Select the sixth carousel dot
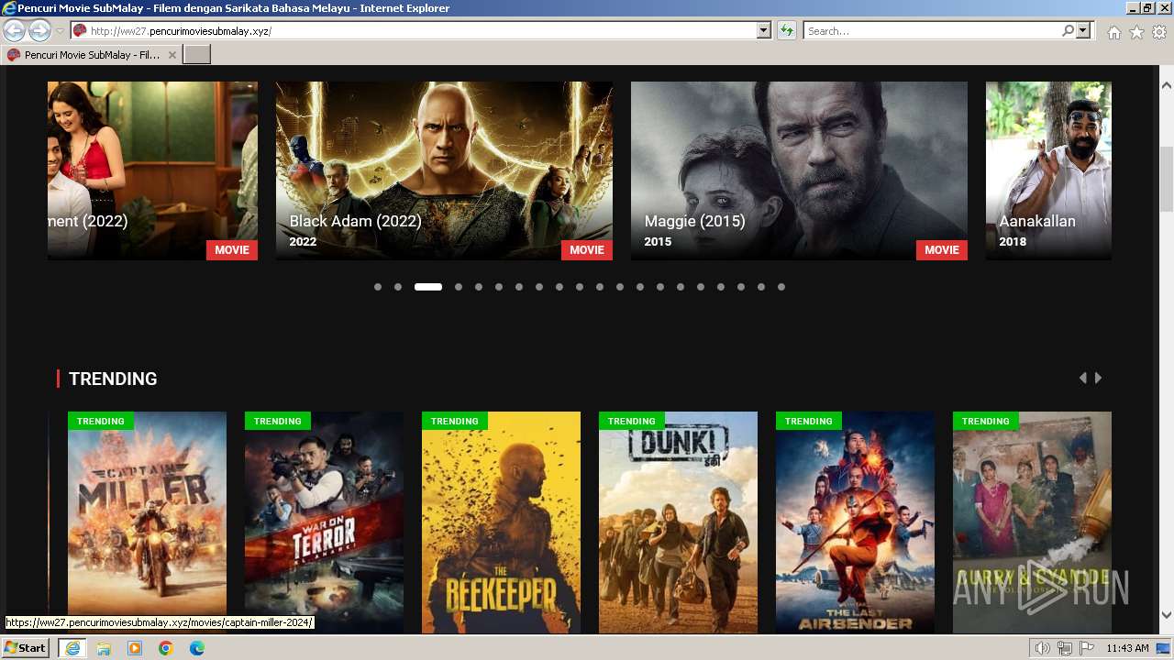The height and width of the screenshot is (660, 1174). pyautogui.click(x=499, y=287)
